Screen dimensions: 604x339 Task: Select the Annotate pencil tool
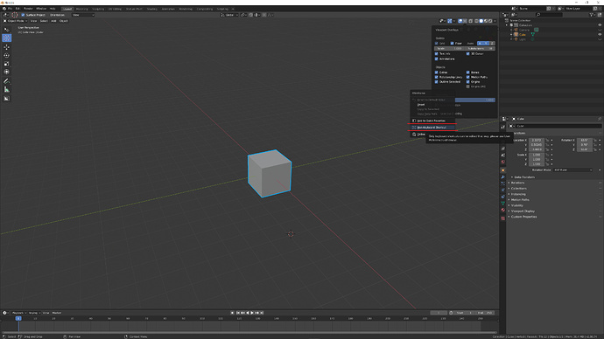pos(6,81)
